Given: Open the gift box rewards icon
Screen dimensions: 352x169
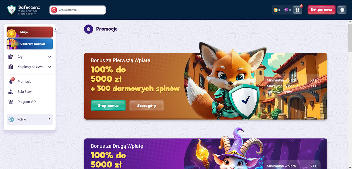Looking at the screenshot, I should pyautogui.click(x=298, y=10).
